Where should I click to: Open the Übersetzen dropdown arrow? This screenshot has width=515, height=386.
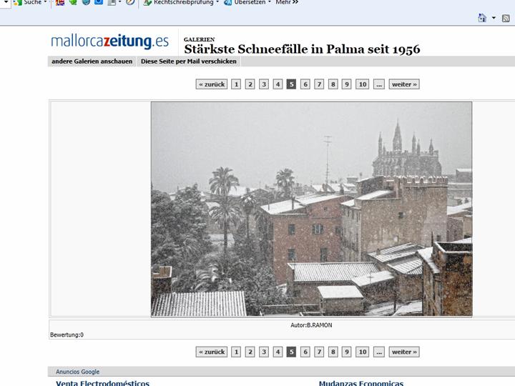click(x=270, y=2)
